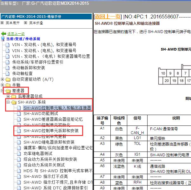Open VIN、发动机、（电机）和变速器编号位置 item

tap(51, 56)
